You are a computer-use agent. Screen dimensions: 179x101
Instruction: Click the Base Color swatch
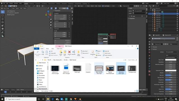(x=171, y=60)
